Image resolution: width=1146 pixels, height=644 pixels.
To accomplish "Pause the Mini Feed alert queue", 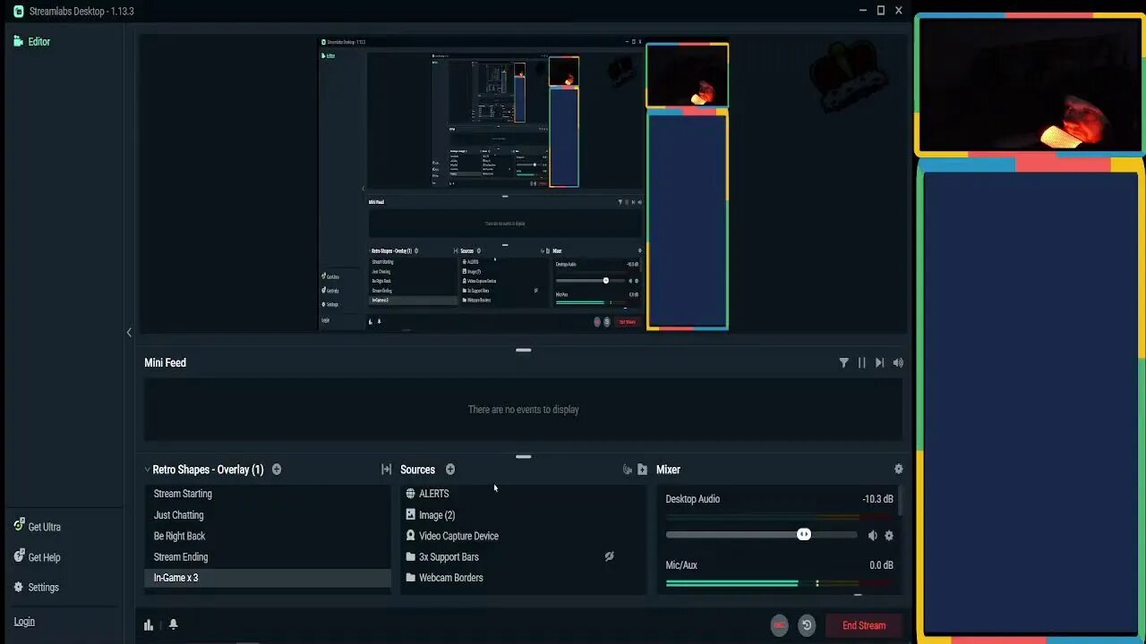I will tap(861, 362).
